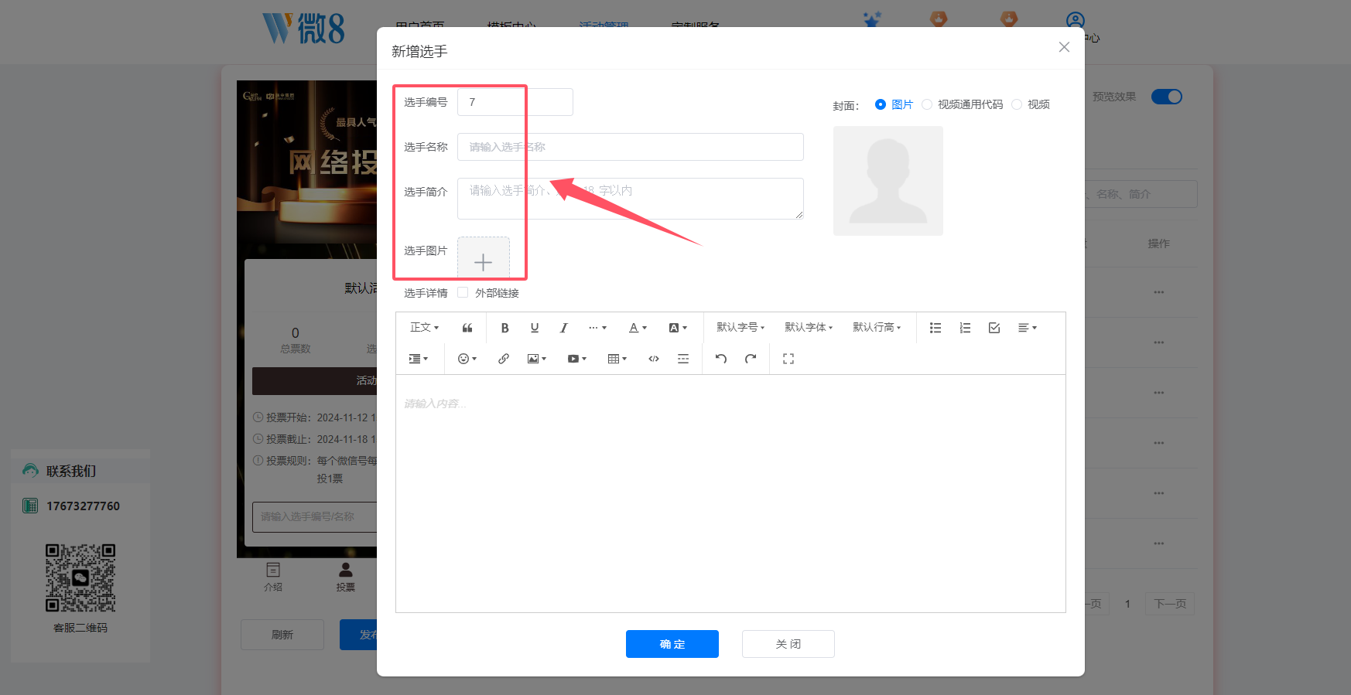Click the 微8 logo
Screen dimensions: 1351x695
(x=303, y=29)
